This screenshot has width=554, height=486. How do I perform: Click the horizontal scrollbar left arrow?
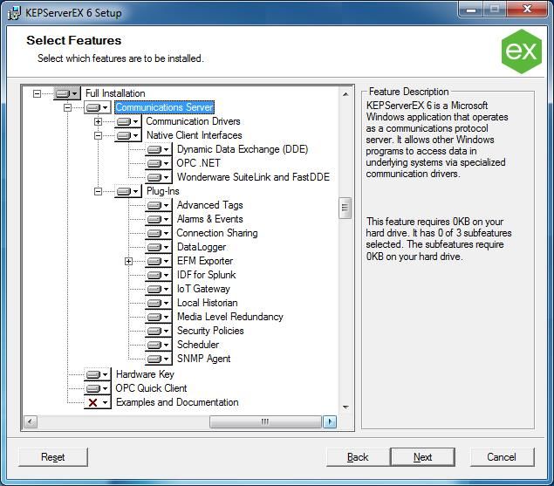pyautogui.click(x=30, y=421)
